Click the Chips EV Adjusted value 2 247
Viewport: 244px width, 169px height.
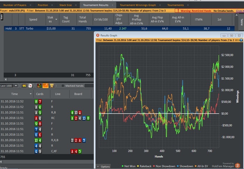(x=123, y=29)
